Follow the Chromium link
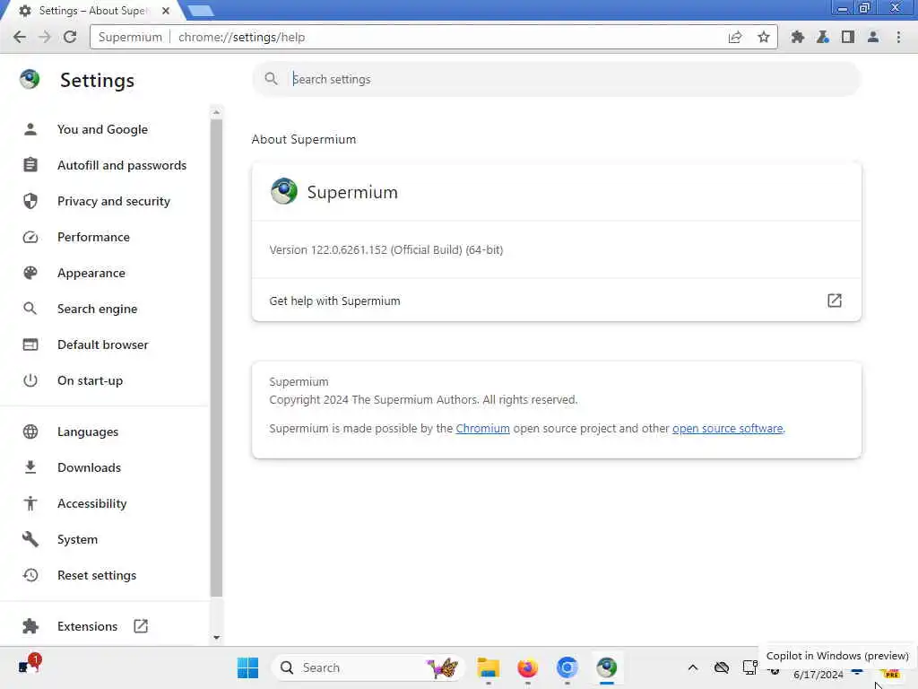This screenshot has height=689, width=918. pyautogui.click(x=482, y=428)
